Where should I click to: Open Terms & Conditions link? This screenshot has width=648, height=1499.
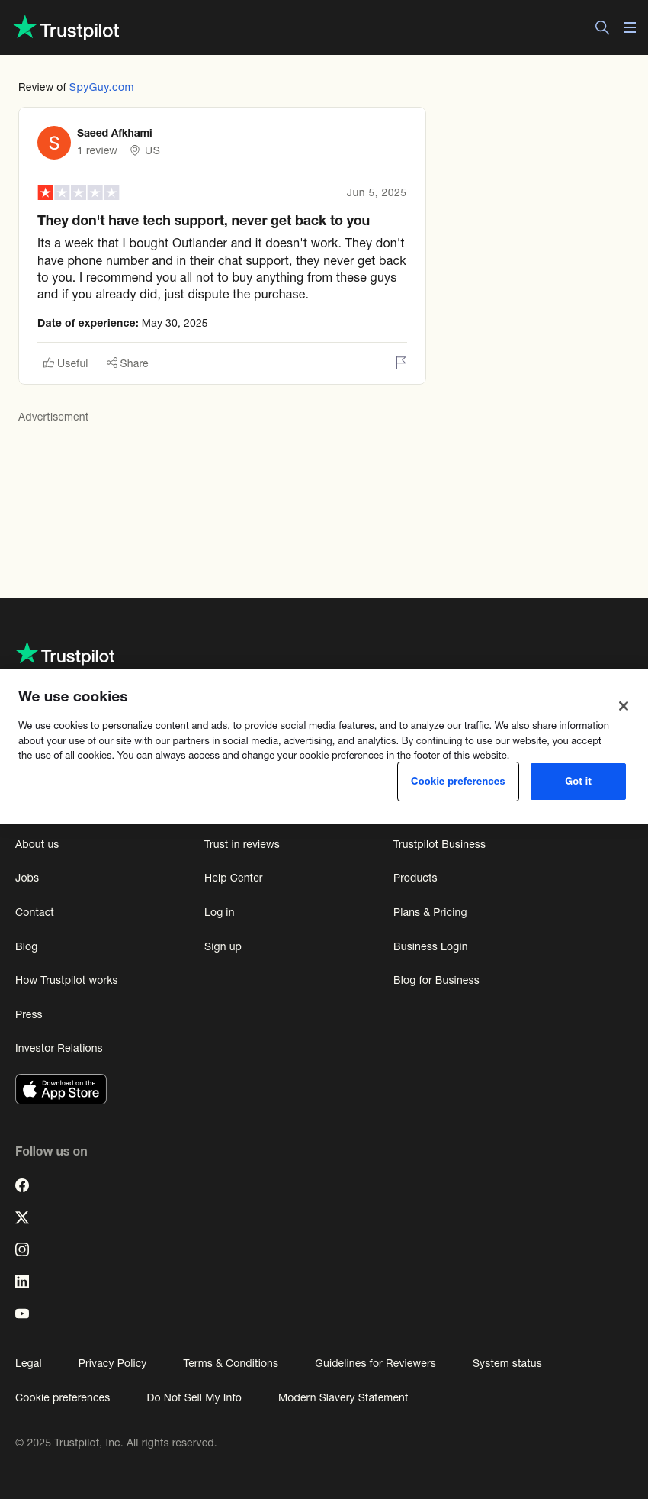click(230, 1363)
